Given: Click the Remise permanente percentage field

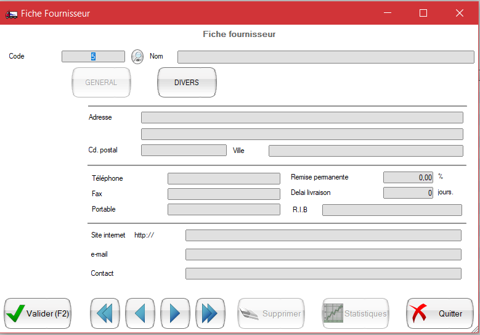Looking at the screenshot, I should click(x=408, y=178).
